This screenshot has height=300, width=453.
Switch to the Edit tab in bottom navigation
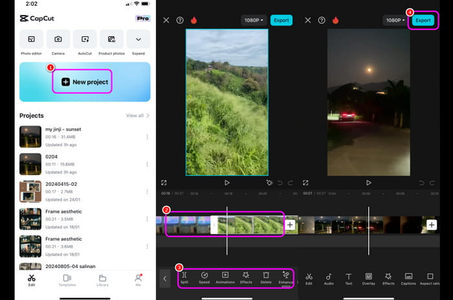(x=32, y=280)
